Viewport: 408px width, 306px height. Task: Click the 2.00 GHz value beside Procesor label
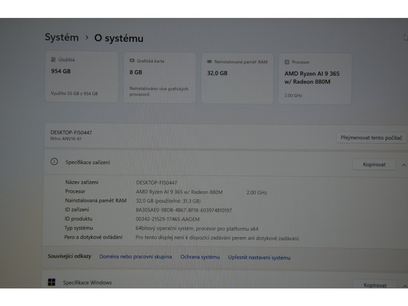click(x=257, y=192)
